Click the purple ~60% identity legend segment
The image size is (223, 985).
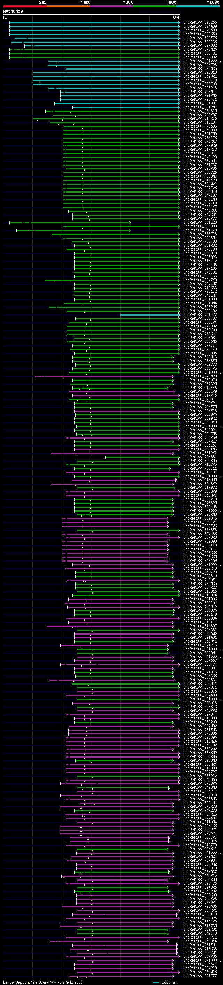pyautogui.click(x=111, y=6)
